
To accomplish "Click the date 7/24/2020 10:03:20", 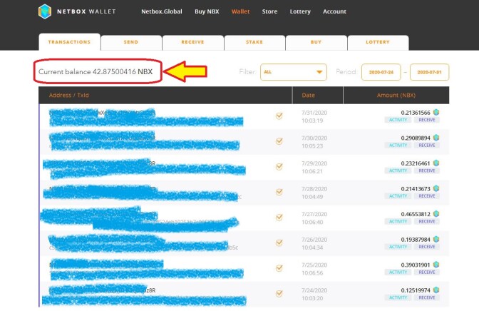I will 314,294.
